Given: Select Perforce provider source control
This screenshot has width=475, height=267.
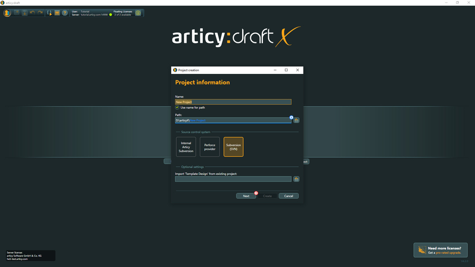Looking at the screenshot, I should pyautogui.click(x=210, y=147).
